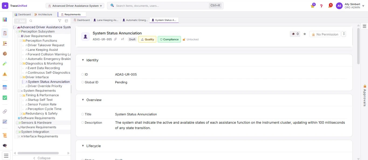
Task: Open the hamburger menu at sidebar bottom
Action: click(x=6, y=156)
